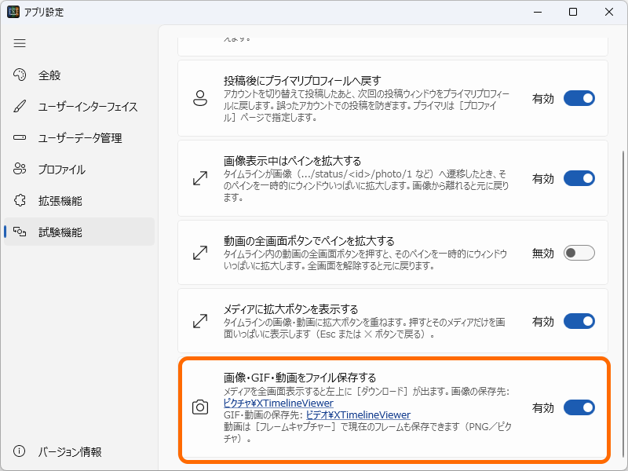This screenshot has width=628, height=471.
Task: Select プロファイル in the sidebar
Action: point(79,169)
